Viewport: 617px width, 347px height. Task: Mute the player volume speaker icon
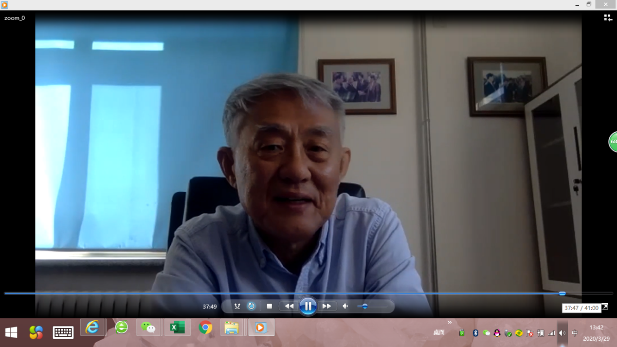pos(345,306)
